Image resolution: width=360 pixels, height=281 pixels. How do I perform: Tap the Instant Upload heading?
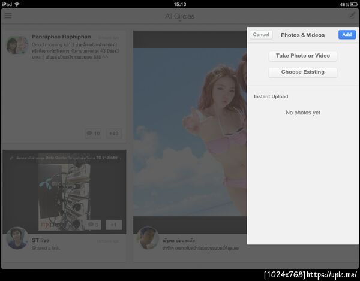pos(271,96)
